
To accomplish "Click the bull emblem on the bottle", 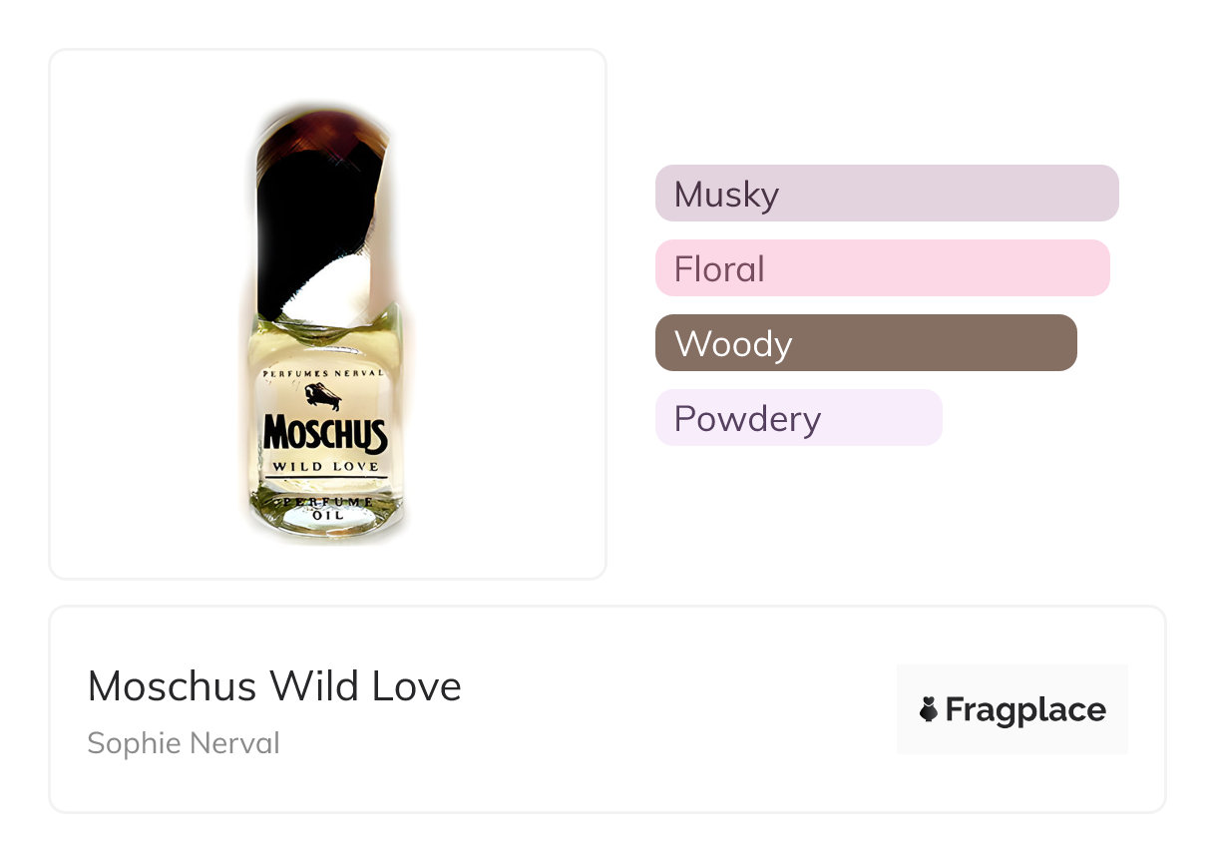I will pos(324,396).
